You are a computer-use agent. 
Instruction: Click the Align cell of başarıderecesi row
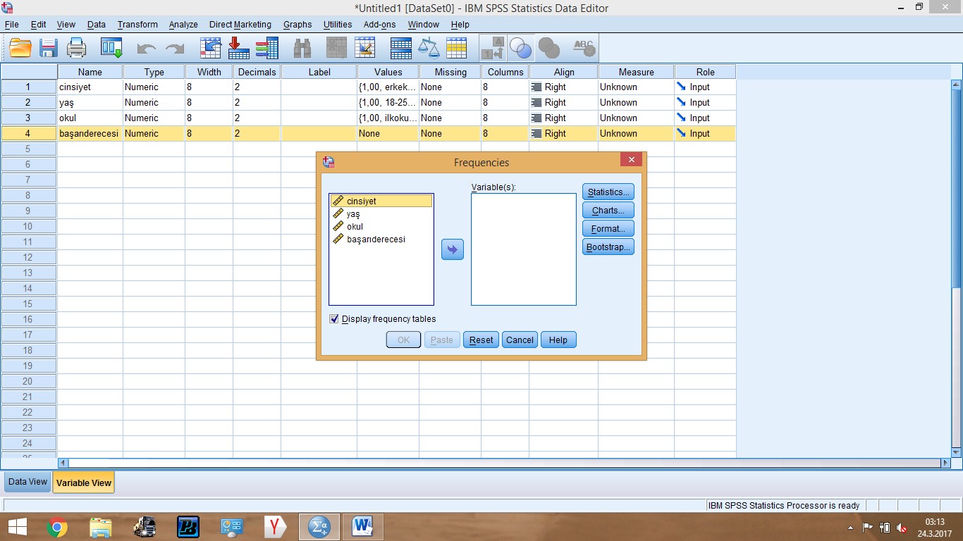tap(563, 134)
